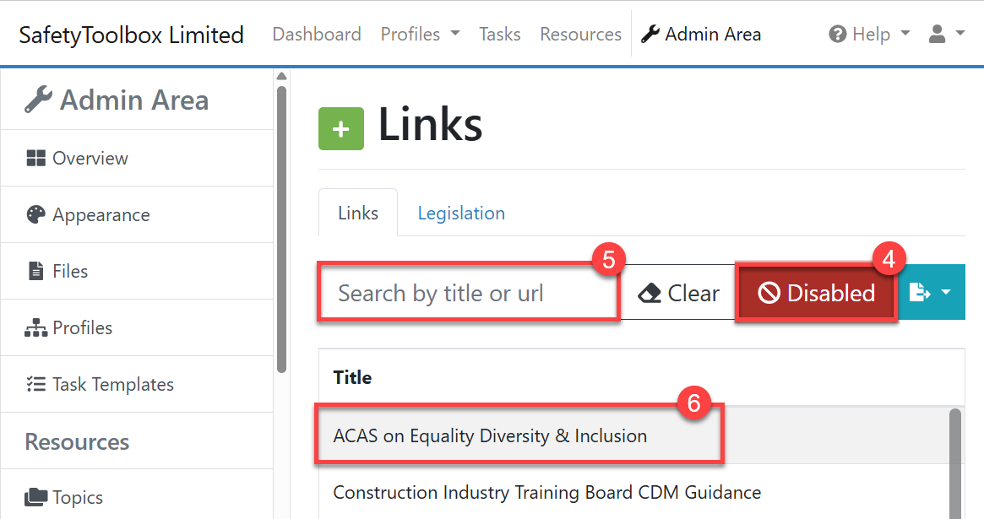Toggle the Disabled links filter
The height and width of the screenshot is (519, 984).
(x=816, y=294)
